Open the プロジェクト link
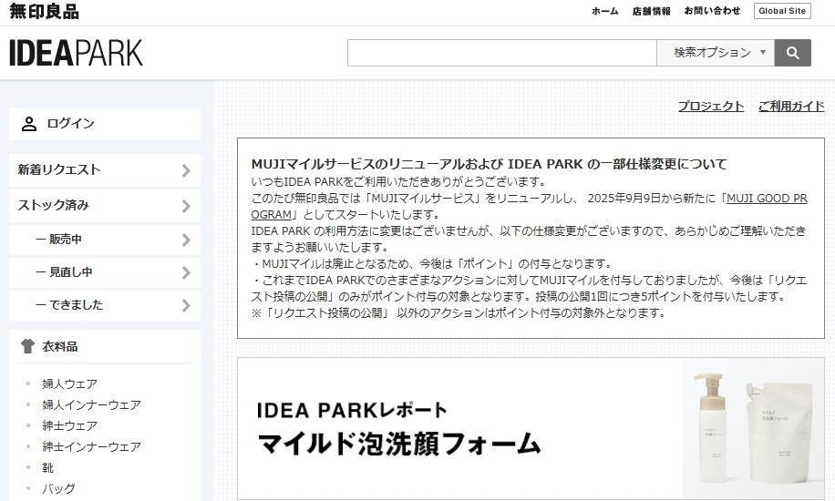835x501 pixels. pyautogui.click(x=710, y=106)
